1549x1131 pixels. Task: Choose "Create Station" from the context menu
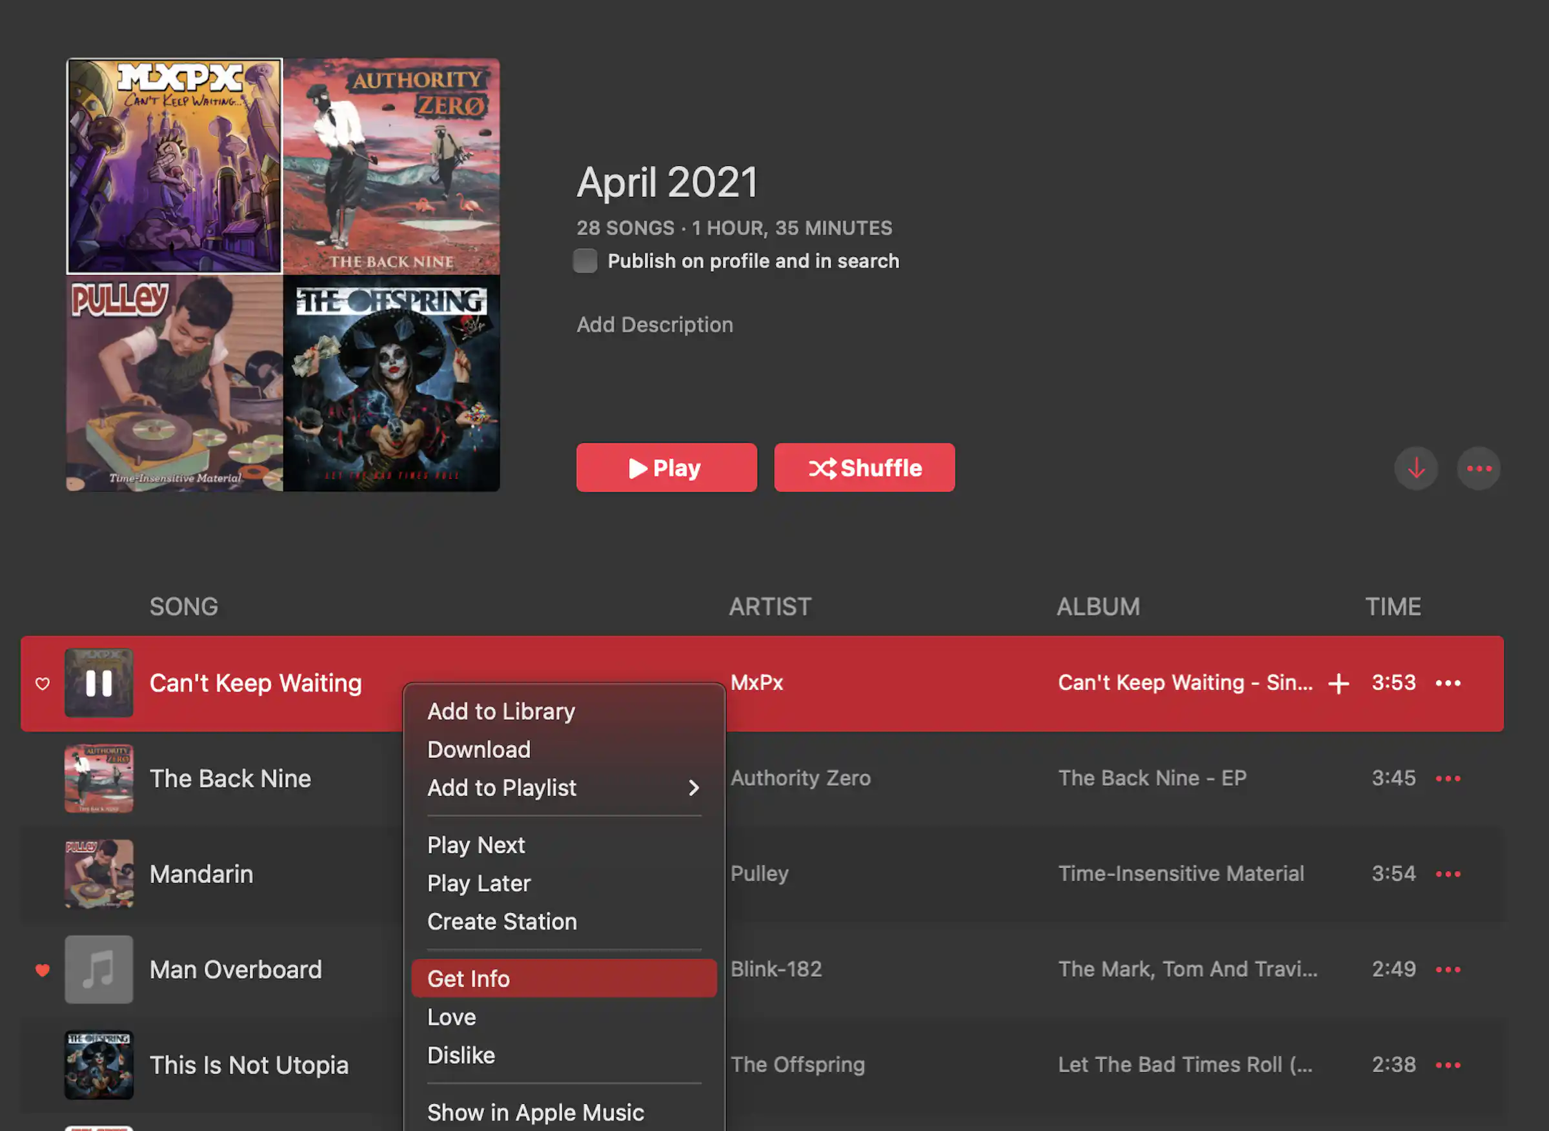pyautogui.click(x=501, y=921)
